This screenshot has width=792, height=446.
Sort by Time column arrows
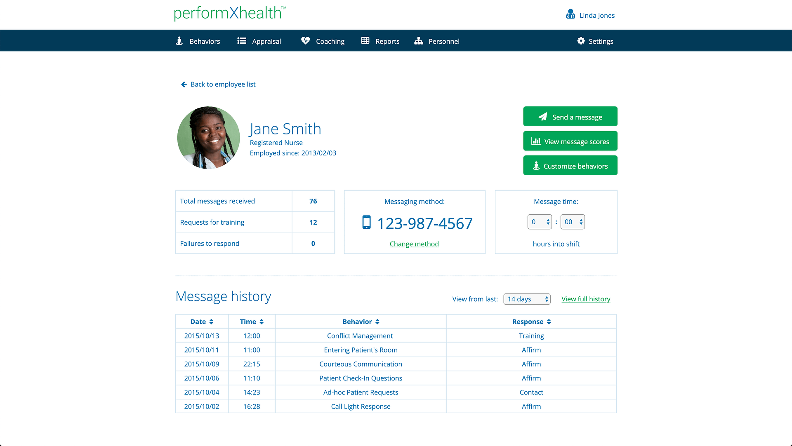point(262,322)
